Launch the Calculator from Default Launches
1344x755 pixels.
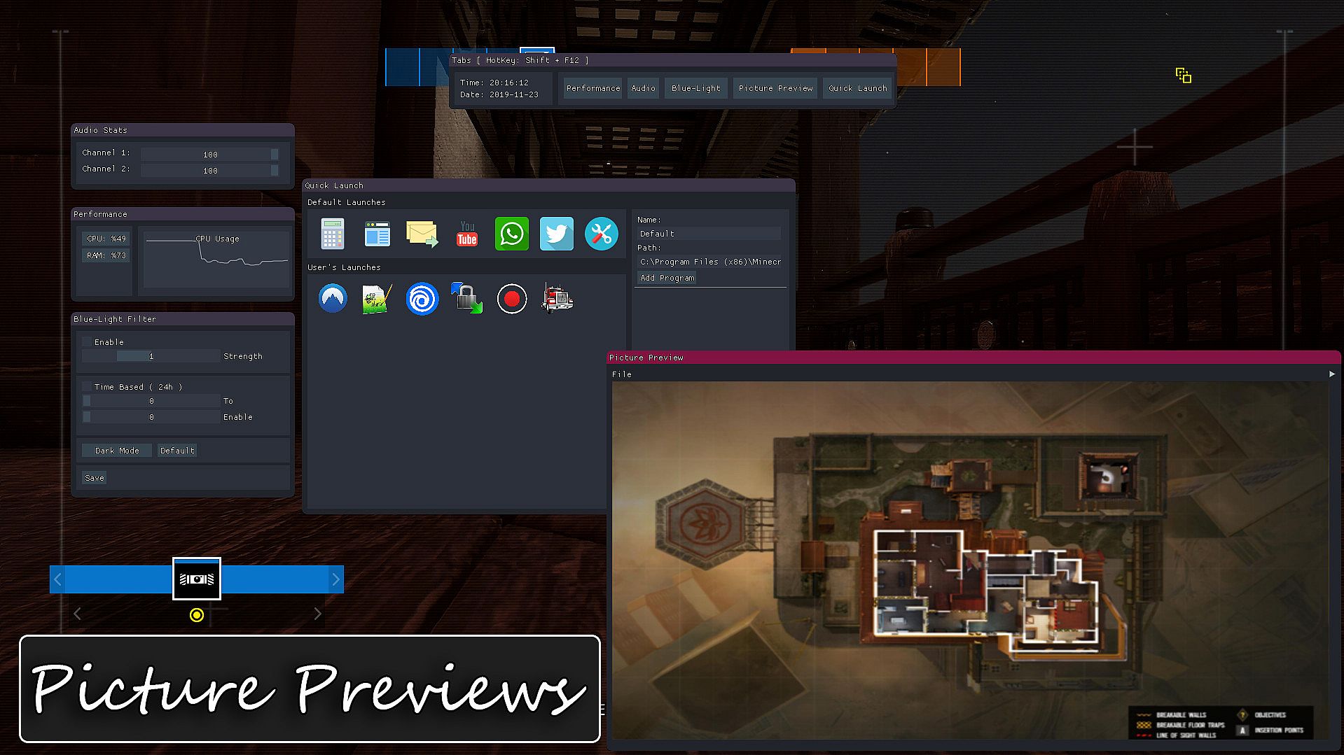tap(333, 234)
